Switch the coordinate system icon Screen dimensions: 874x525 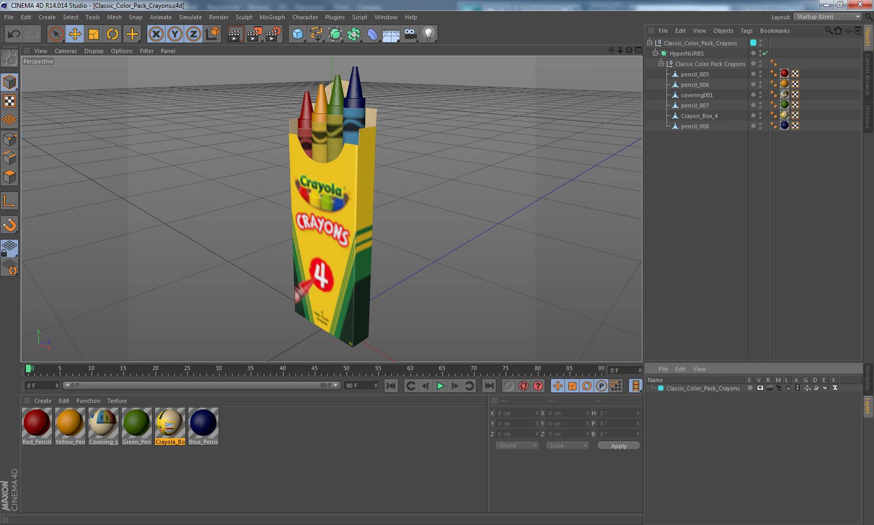click(212, 34)
